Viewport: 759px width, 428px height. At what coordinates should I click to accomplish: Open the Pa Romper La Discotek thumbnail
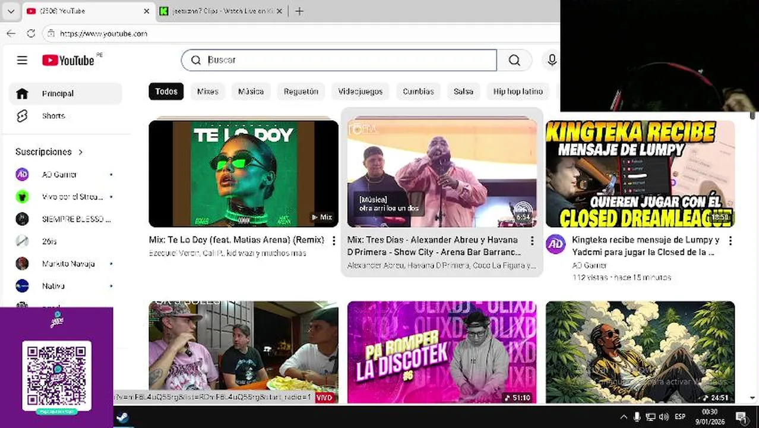442,352
